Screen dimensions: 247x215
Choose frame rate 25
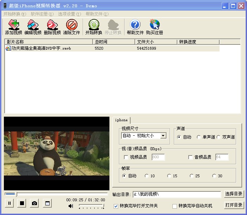(x=191, y=176)
